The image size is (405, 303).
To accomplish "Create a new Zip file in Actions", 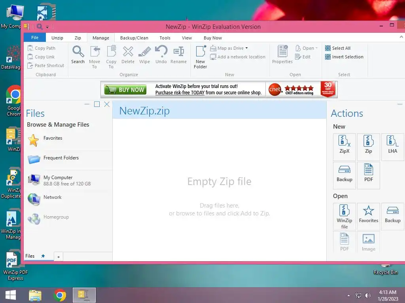I will tap(369, 147).
